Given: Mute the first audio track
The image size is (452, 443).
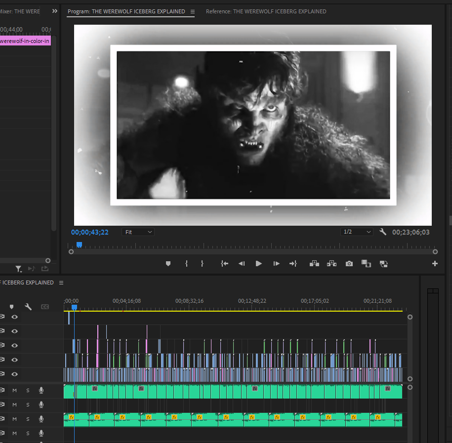Looking at the screenshot, I should [15, 390].
